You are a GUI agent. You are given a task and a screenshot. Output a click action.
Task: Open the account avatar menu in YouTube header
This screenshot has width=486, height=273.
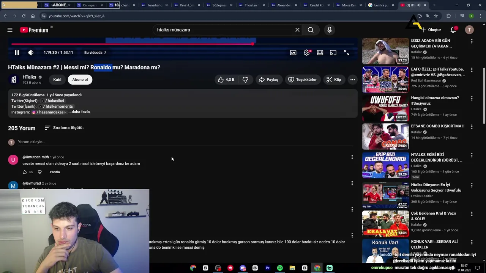pyautogui.click(x=469, y=30)
